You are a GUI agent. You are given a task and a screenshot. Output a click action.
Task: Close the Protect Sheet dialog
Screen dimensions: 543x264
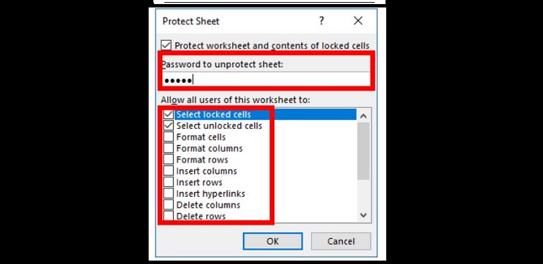point(358,21)
